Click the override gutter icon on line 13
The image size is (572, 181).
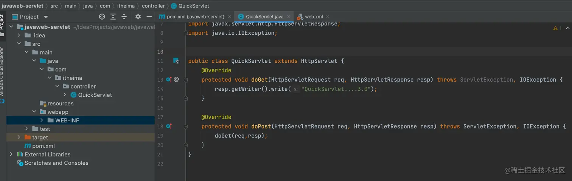(169, 80)
